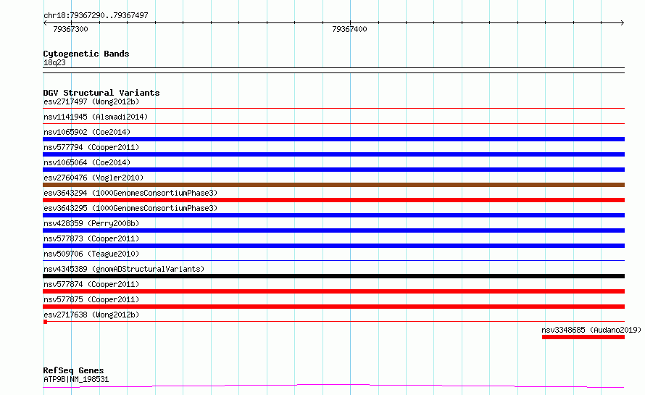Select nsv509706 (Teague2010) variant label
645x395 pixels.
pyautogui.click(x=91, y=254)
